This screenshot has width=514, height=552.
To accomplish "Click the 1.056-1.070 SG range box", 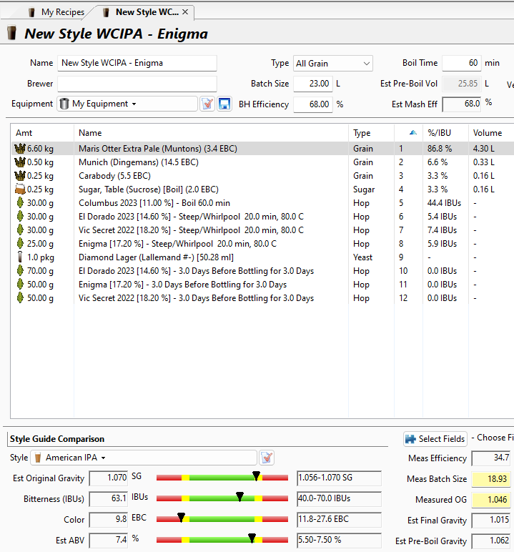I will [x=339, y=478].
